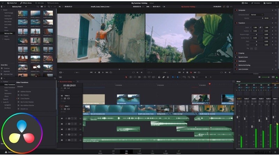Play the source viewer clip
Screen dimensions: 279x156
(103, 72)
